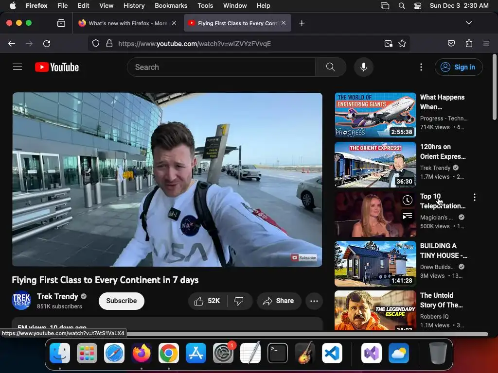Start voice search with the microphone icon

pyautogui.click(x=364, y=67)
